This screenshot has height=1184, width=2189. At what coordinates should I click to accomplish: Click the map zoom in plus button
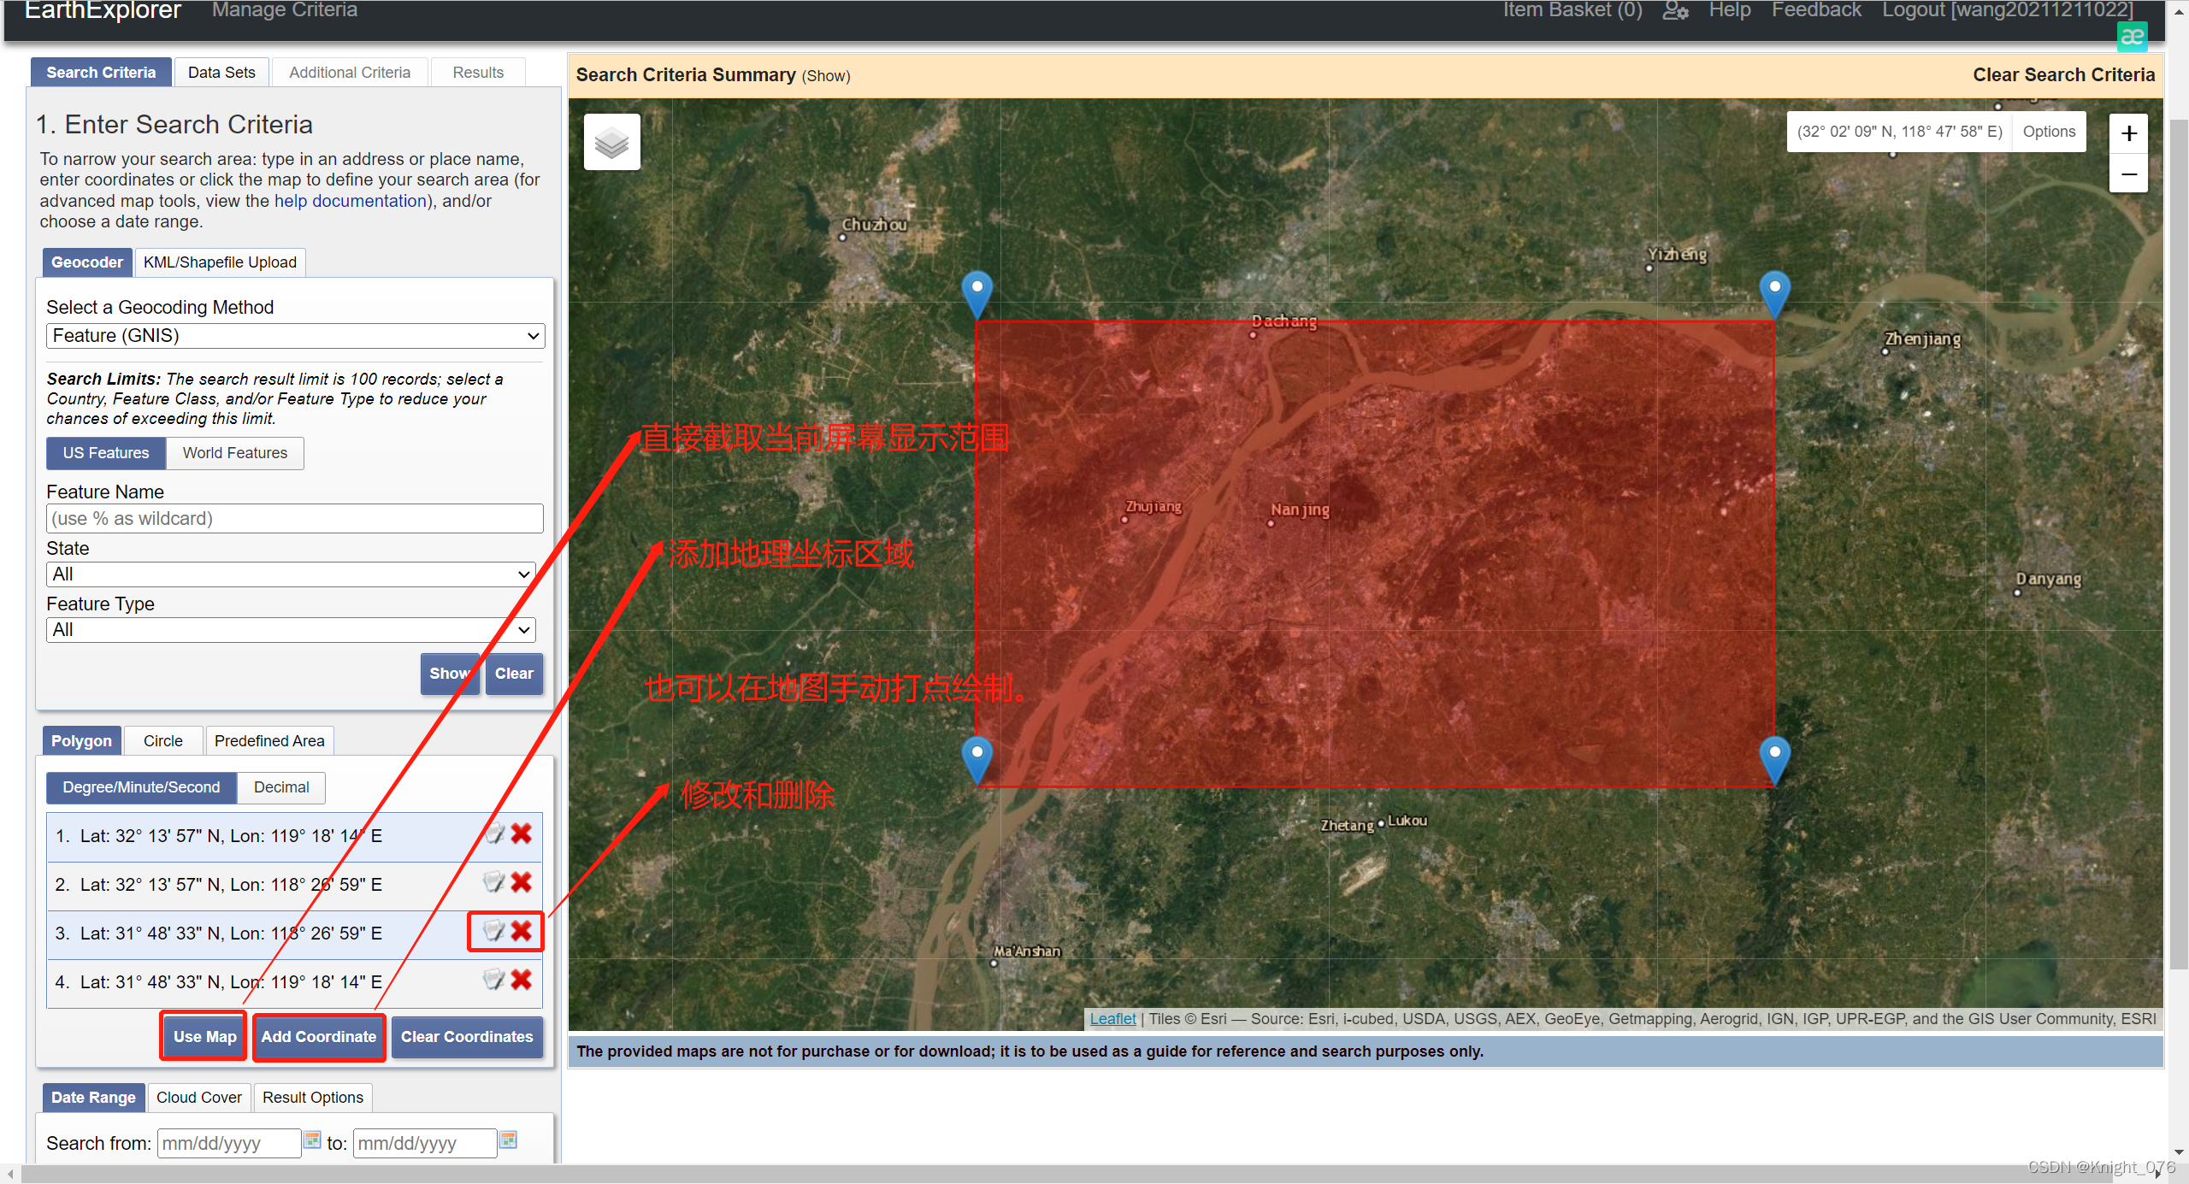2128,133
